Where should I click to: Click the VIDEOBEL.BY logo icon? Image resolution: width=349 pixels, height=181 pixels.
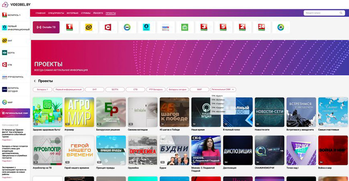pyautogui.click(x=5, y=4)
